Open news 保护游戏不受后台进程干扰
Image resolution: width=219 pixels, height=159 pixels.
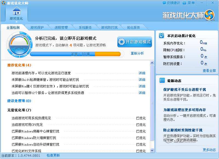(185, 89)
